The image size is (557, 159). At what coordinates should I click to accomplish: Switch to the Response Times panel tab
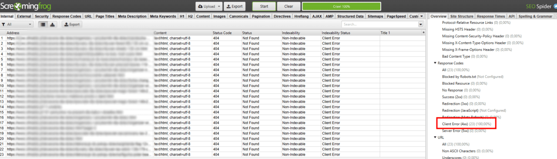(x=491, y=16)
